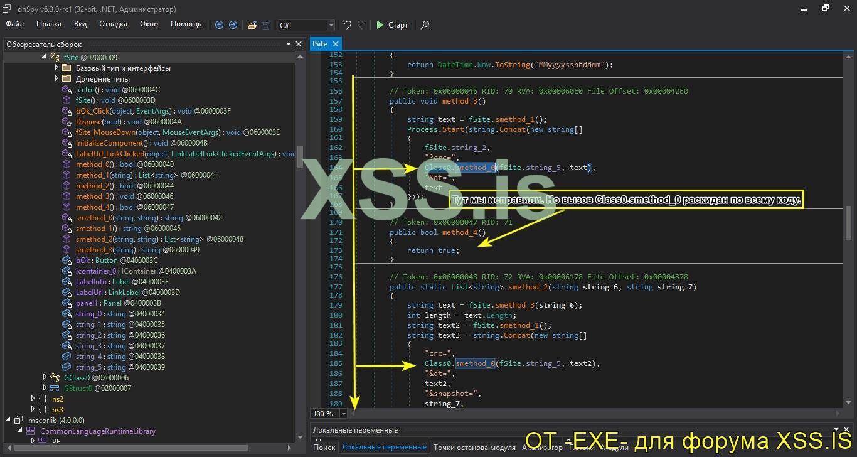This screenshot has height=457, width=857.
Task: Collapse the mscorlib assembly node
Action: [8, 420]
